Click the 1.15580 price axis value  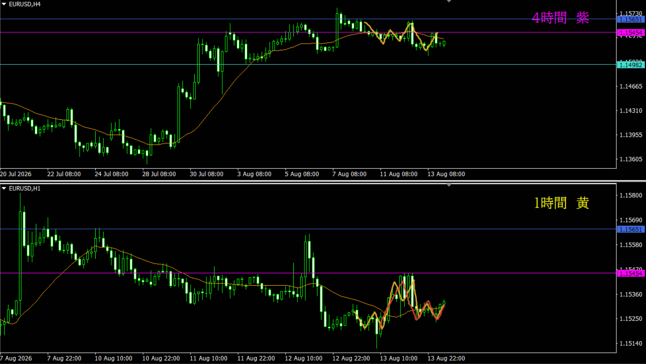coord(631,245)
